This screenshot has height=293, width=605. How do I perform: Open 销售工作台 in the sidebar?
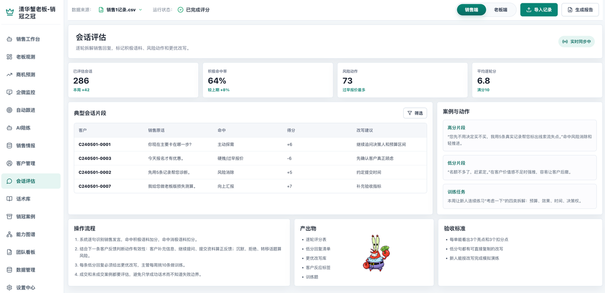(x=31, y=39)
